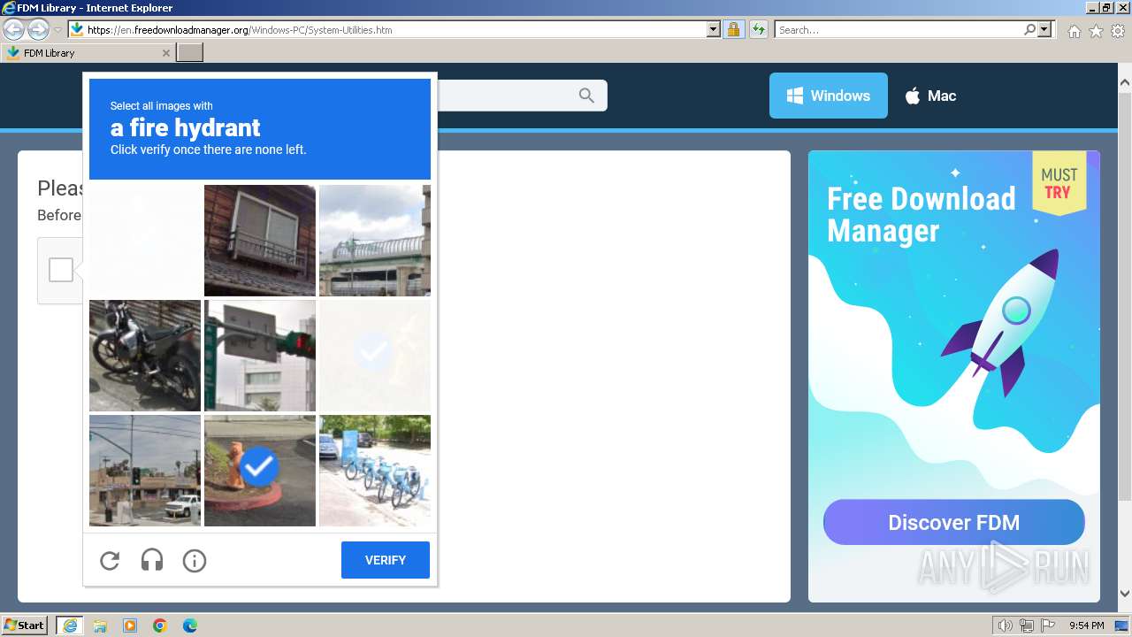
Task: Click the site search magnifier icon
Action: coord(586,96)
